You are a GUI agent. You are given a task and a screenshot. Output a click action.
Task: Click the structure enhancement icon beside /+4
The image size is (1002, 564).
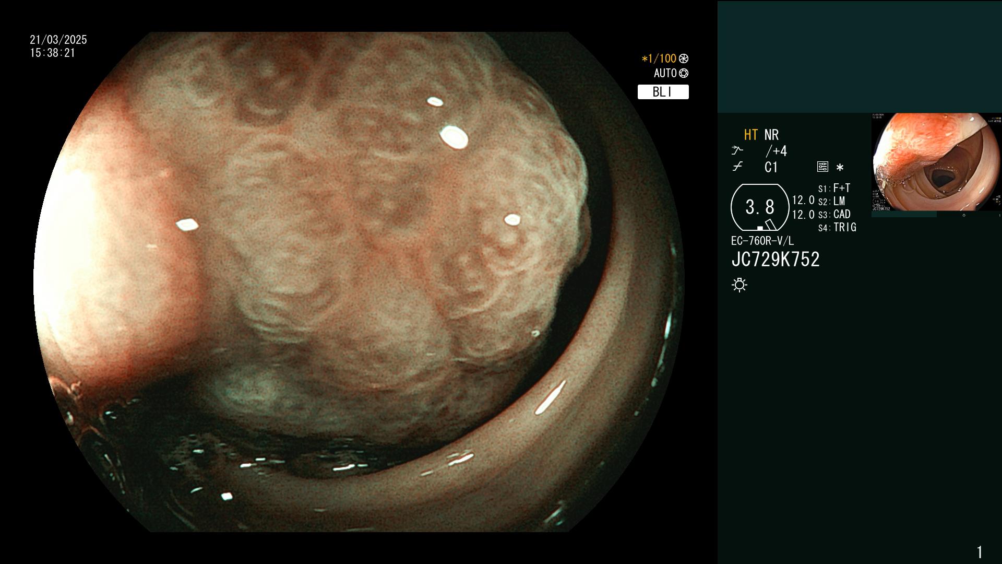(737, 151)
